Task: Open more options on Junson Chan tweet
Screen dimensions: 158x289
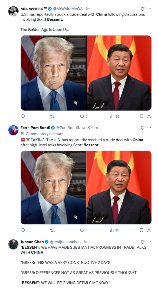Action: click(x=149, y=242)
